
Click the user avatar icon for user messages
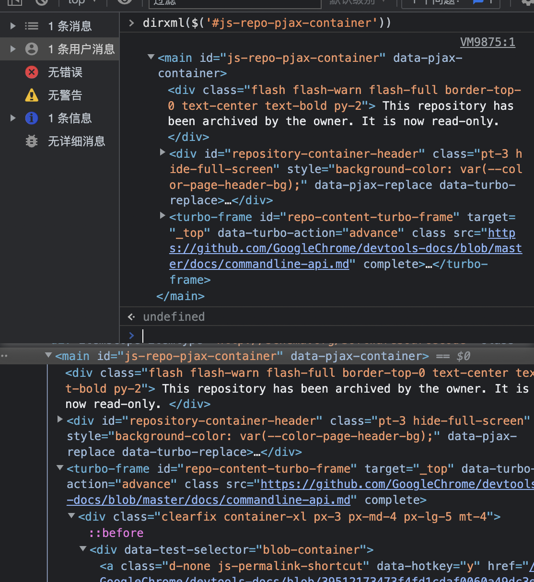tap(32, 49)
